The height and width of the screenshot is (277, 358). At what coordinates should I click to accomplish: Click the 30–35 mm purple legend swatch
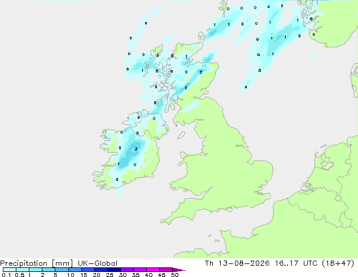click(127, 270)
